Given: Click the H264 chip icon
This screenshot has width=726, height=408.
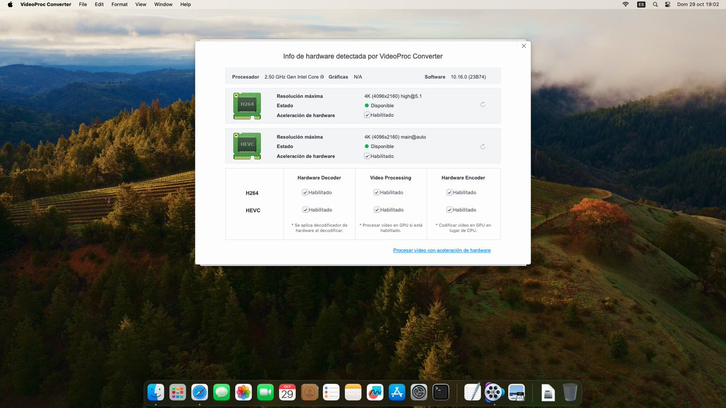Looking at the screenshot, I should click(x=247, y=105).
